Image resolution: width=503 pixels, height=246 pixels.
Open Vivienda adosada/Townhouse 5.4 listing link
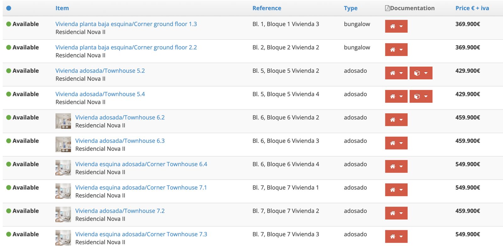tap(100, 94)
